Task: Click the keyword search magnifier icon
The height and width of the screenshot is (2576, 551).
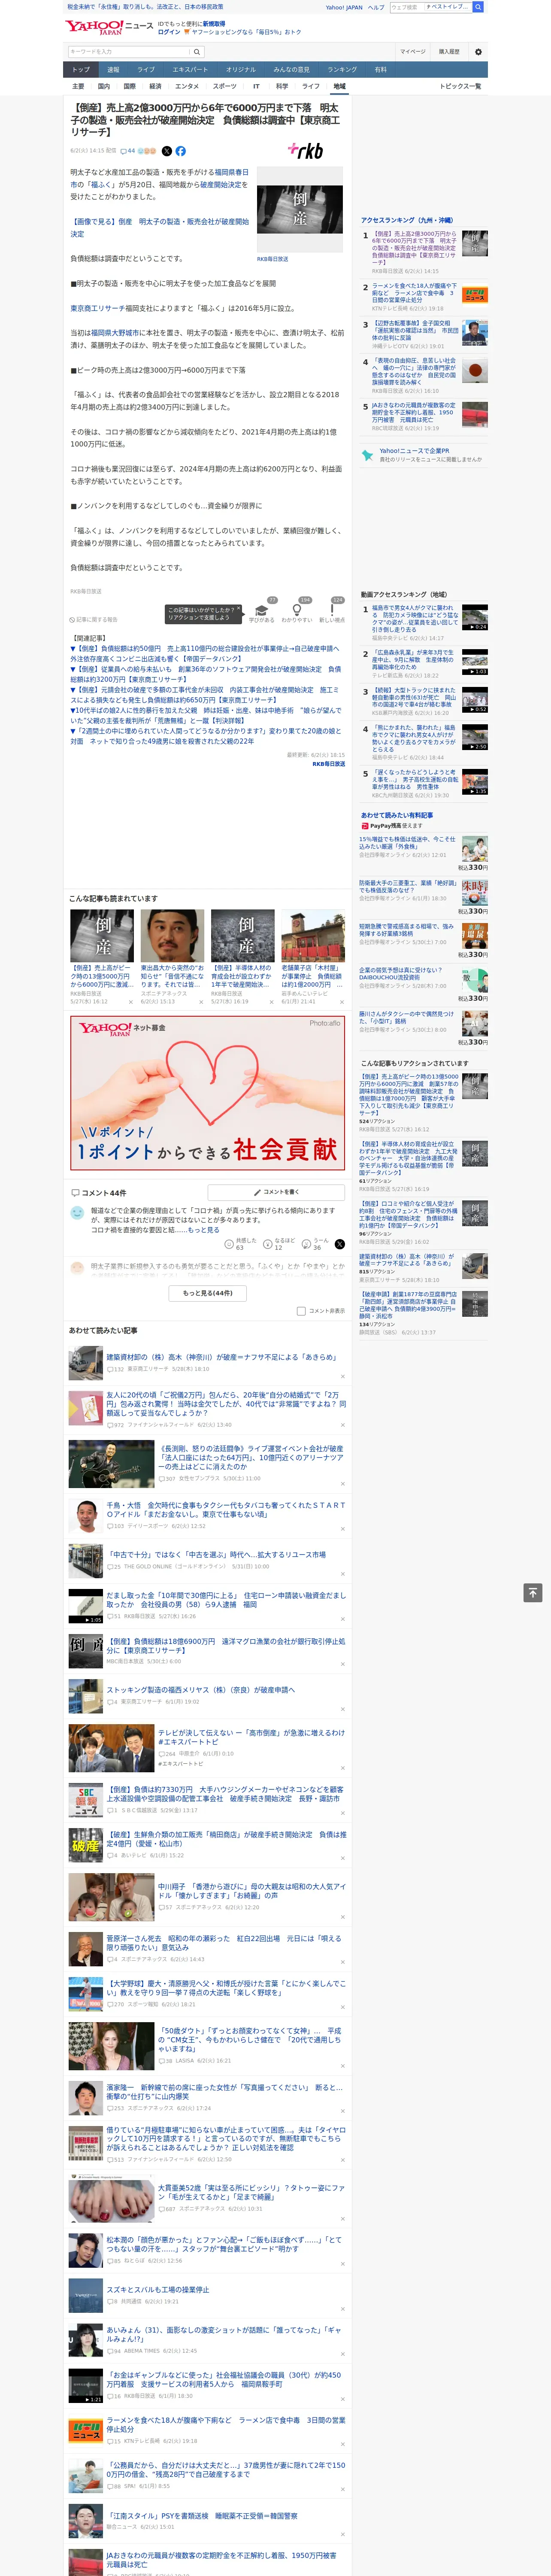Action: click(x=197, y=52)
